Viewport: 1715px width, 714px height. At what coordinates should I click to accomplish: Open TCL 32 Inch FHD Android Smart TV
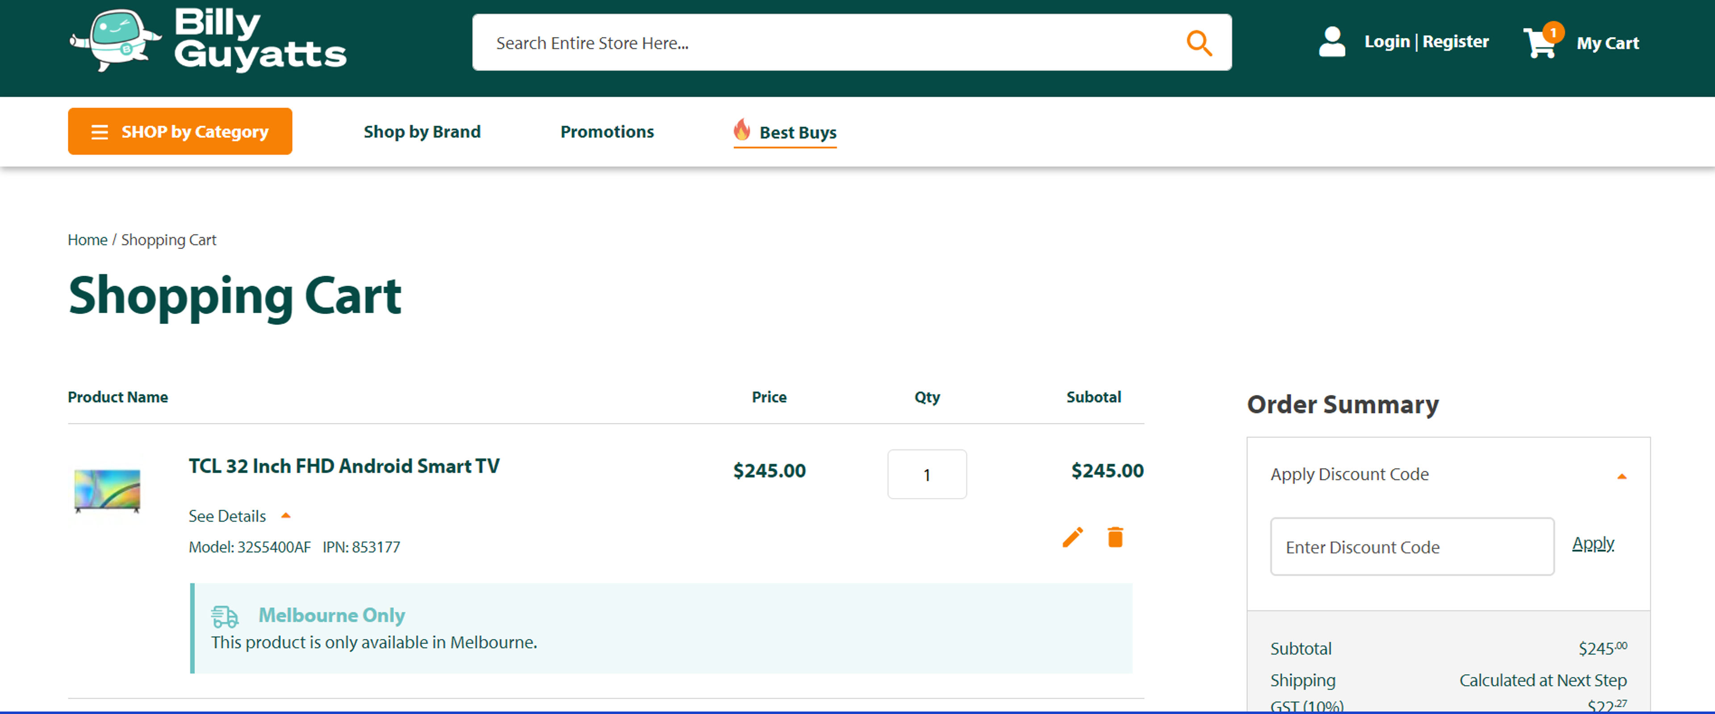pos(343,466)
